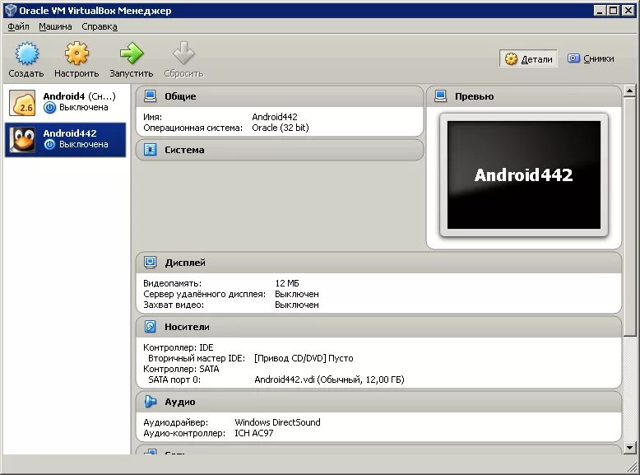Open the Справка menu
Image resolution: width=640 pixels, height=475 pixels.
coord(100,26)
